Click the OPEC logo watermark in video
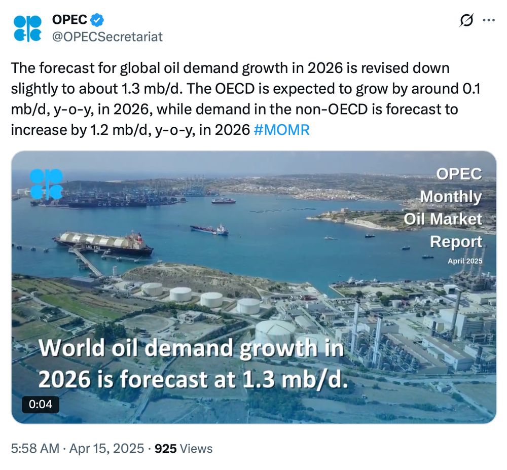The image size is (507, 470). pyautogui.click(x=46, y=184)
